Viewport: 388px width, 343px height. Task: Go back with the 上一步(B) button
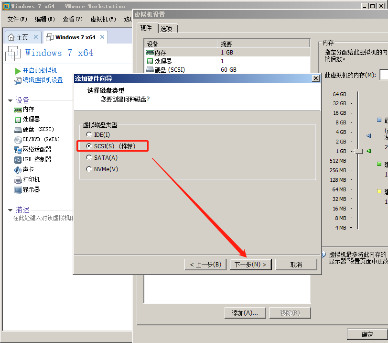(x=205, y=265)
